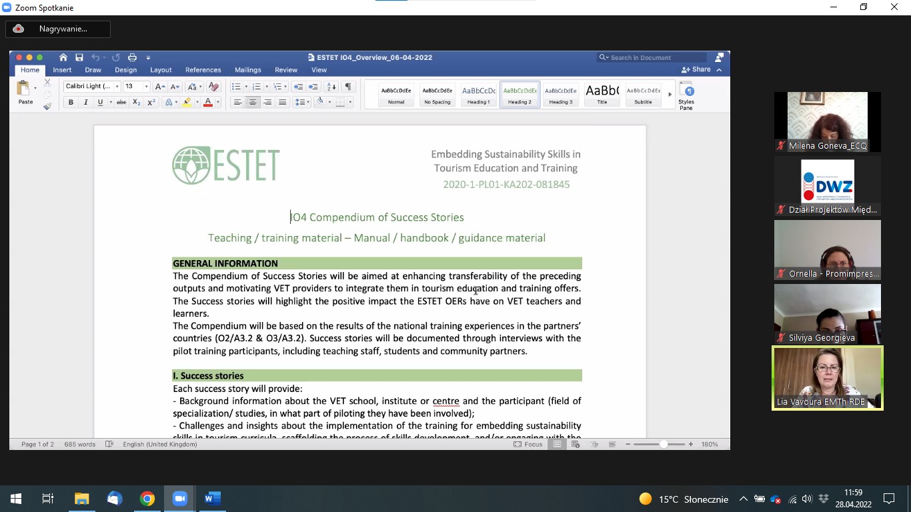The height and width of the screenshot is (512, 911).
Task: Click the Save disk icon in title bar
Action: click(x=79, y=57)
